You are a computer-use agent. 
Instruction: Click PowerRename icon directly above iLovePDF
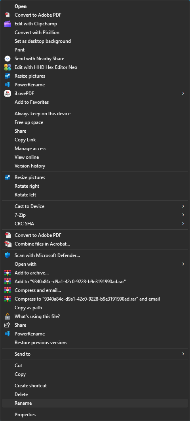click(8, 85)
